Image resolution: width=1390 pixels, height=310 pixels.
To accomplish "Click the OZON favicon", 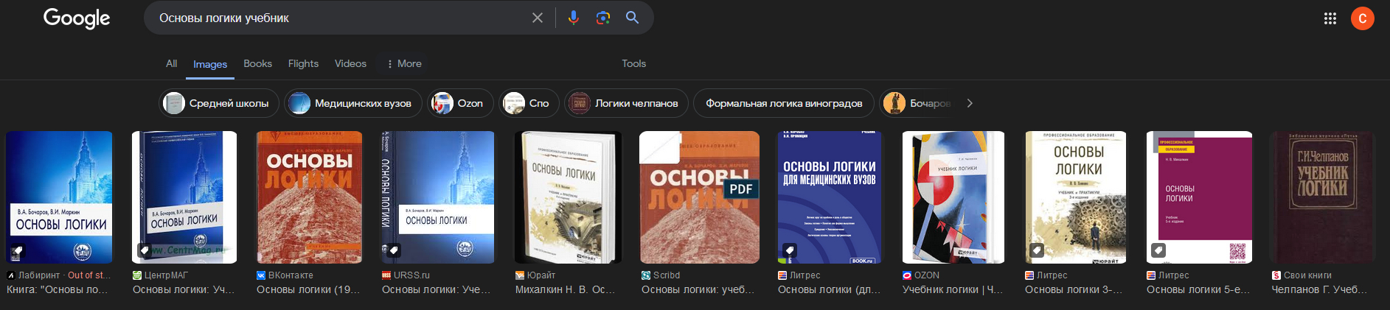I will (907, 275).
